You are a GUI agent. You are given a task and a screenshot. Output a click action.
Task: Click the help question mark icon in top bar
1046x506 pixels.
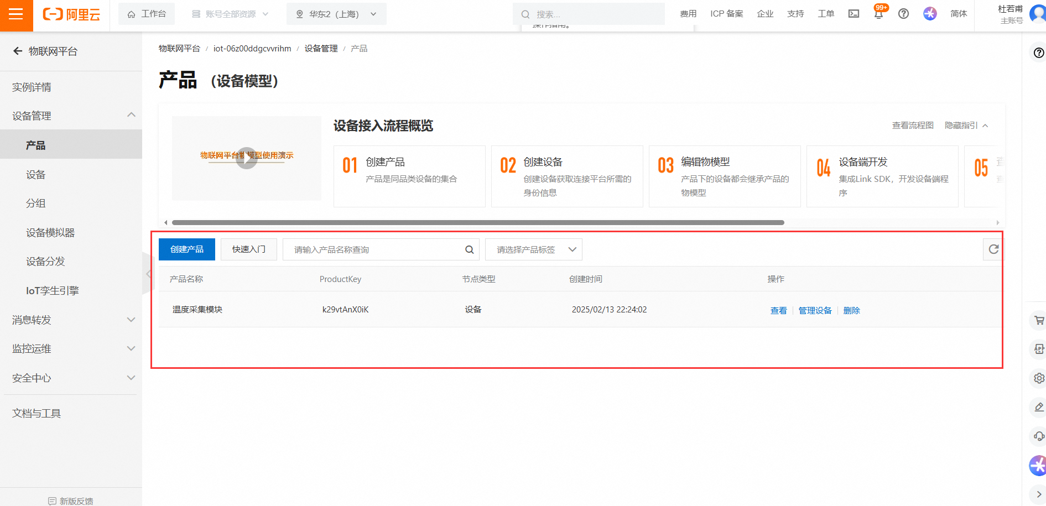[903, 14]
